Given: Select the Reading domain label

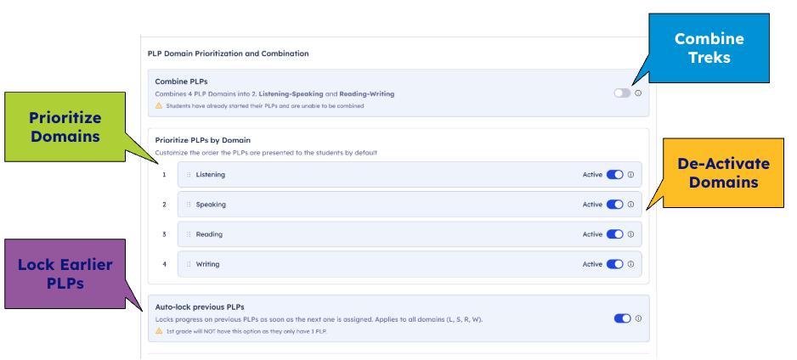Looking at the screenshot, I should (x=209, y=234).
